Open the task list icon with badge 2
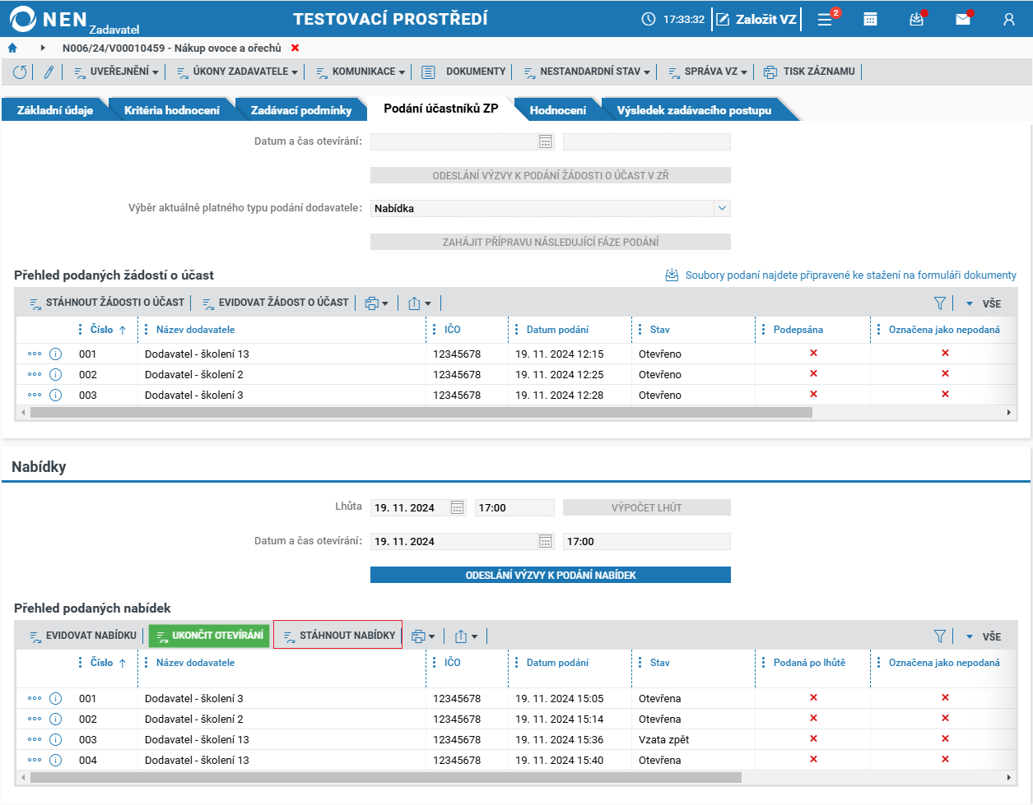This screenshot has width=1033, height=805. tap(826, 19)
